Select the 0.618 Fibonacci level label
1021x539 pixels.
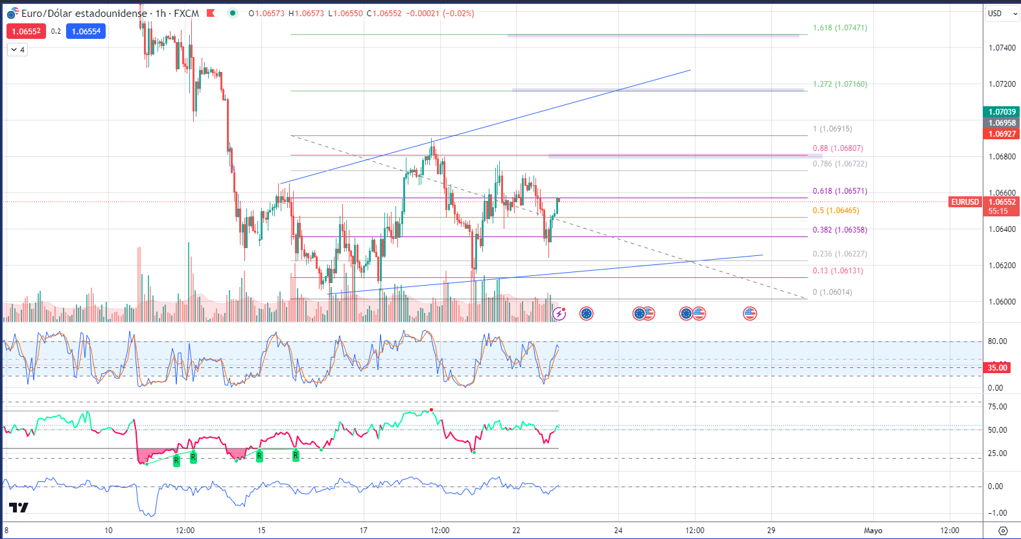(839, 191)
